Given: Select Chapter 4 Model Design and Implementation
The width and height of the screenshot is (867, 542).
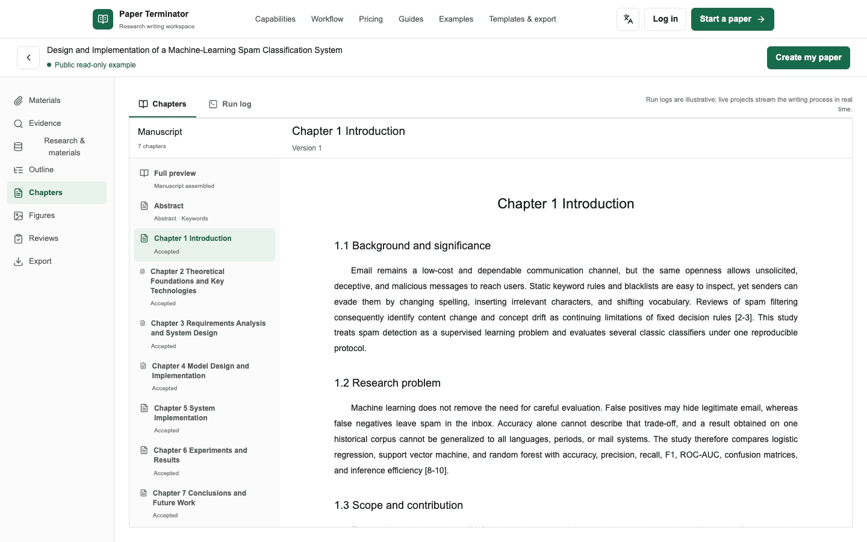Looking at the screenshot, I should point(205,377).
